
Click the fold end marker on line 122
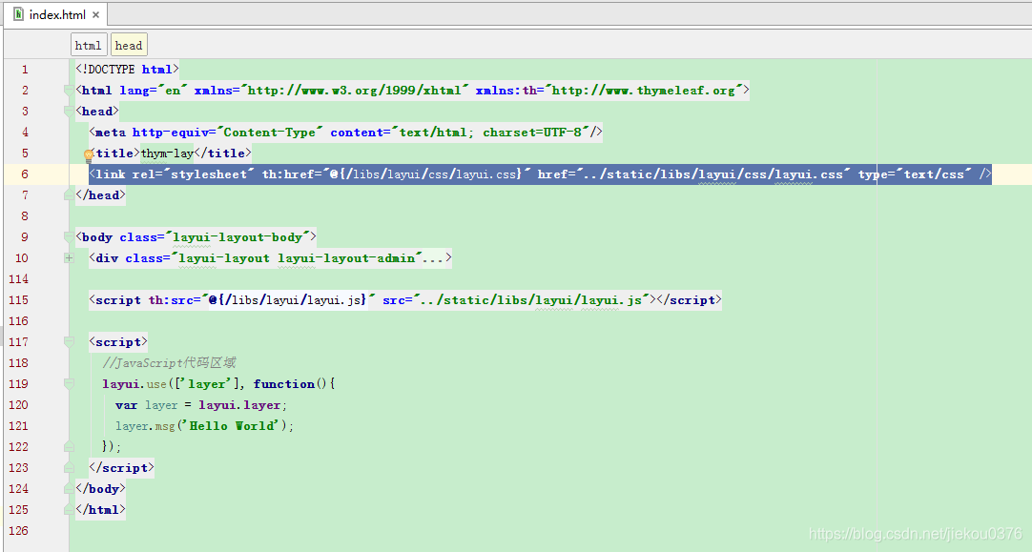[69, 447]
